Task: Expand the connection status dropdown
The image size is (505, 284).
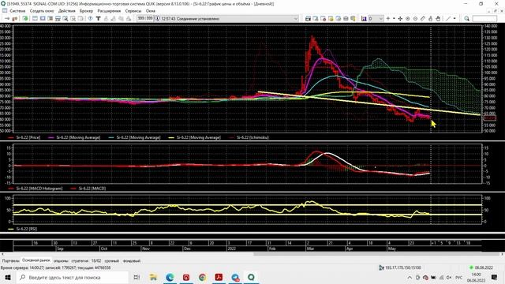Action: tap(295, 19)
